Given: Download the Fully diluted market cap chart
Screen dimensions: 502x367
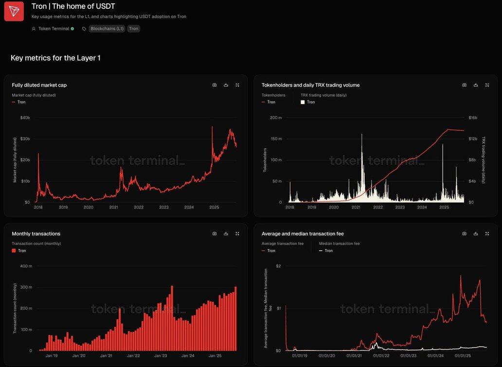Looking at the screenshot, I should 226,85.
